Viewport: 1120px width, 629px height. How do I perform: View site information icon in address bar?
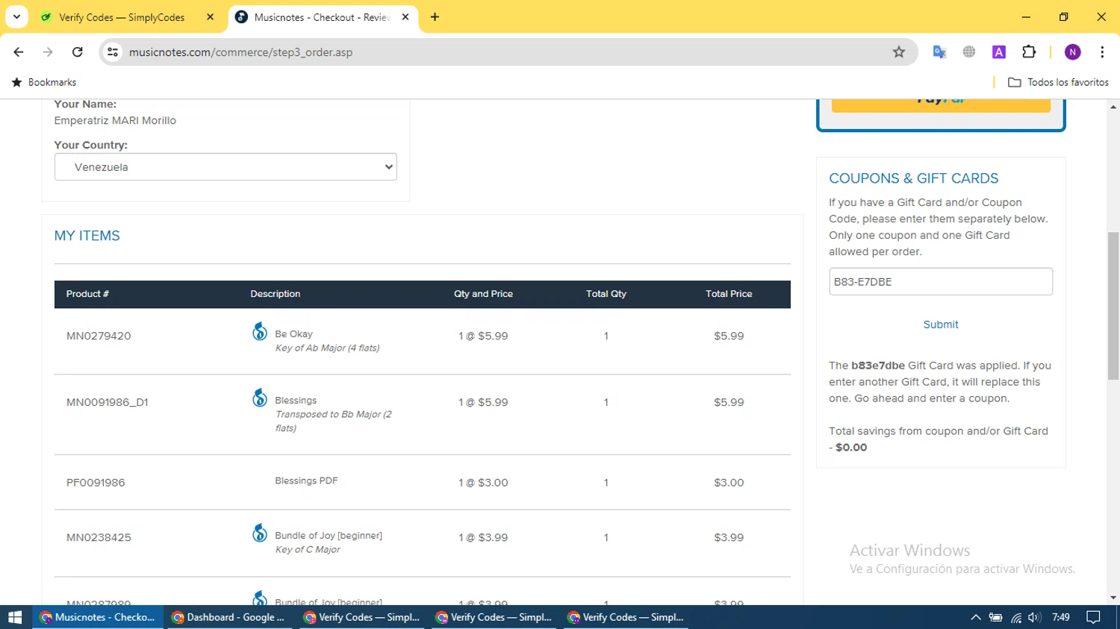tap(113, 52)
